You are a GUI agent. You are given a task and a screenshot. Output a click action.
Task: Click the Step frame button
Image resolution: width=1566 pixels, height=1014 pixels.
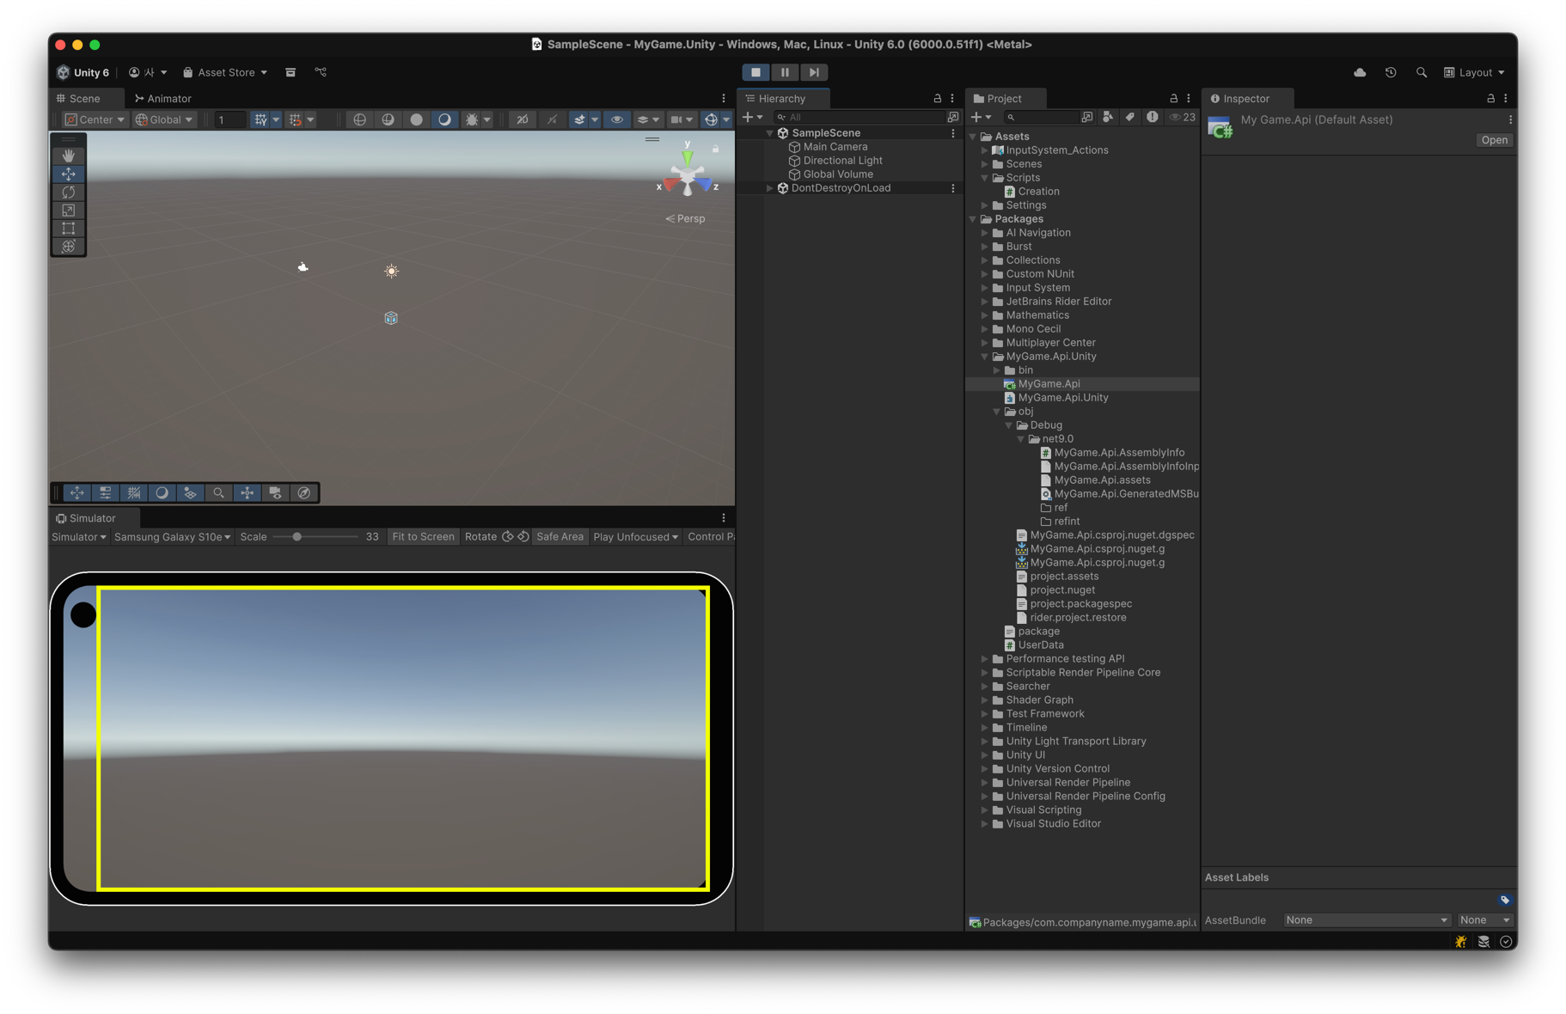(x=814, y=72)
